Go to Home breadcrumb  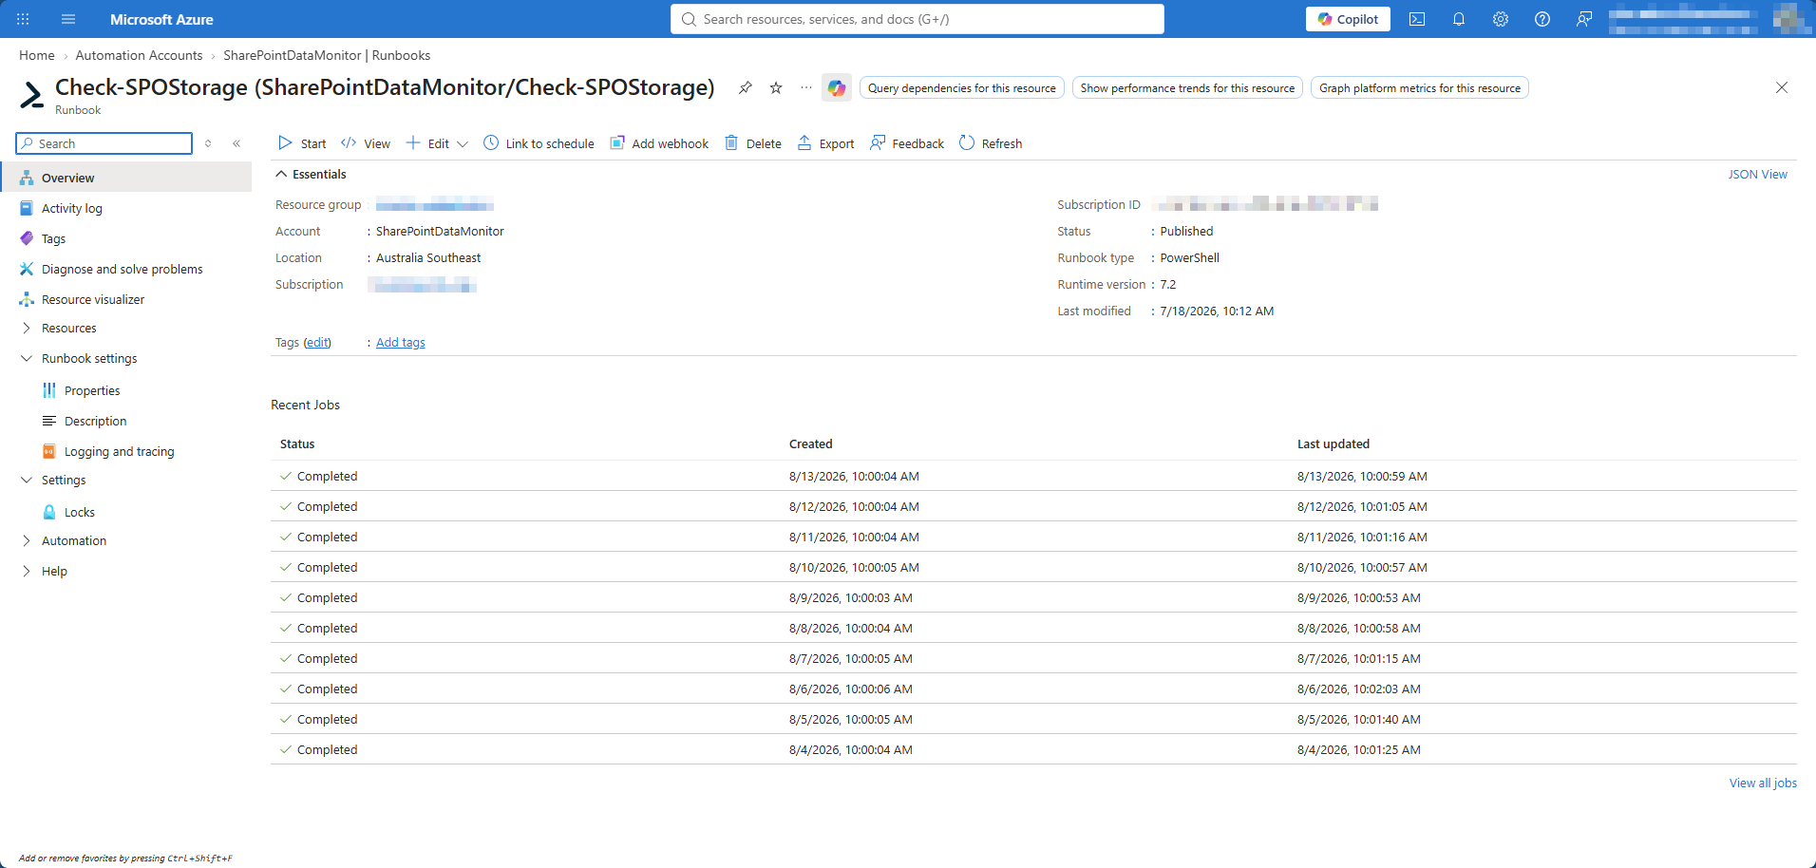point(37,55)
